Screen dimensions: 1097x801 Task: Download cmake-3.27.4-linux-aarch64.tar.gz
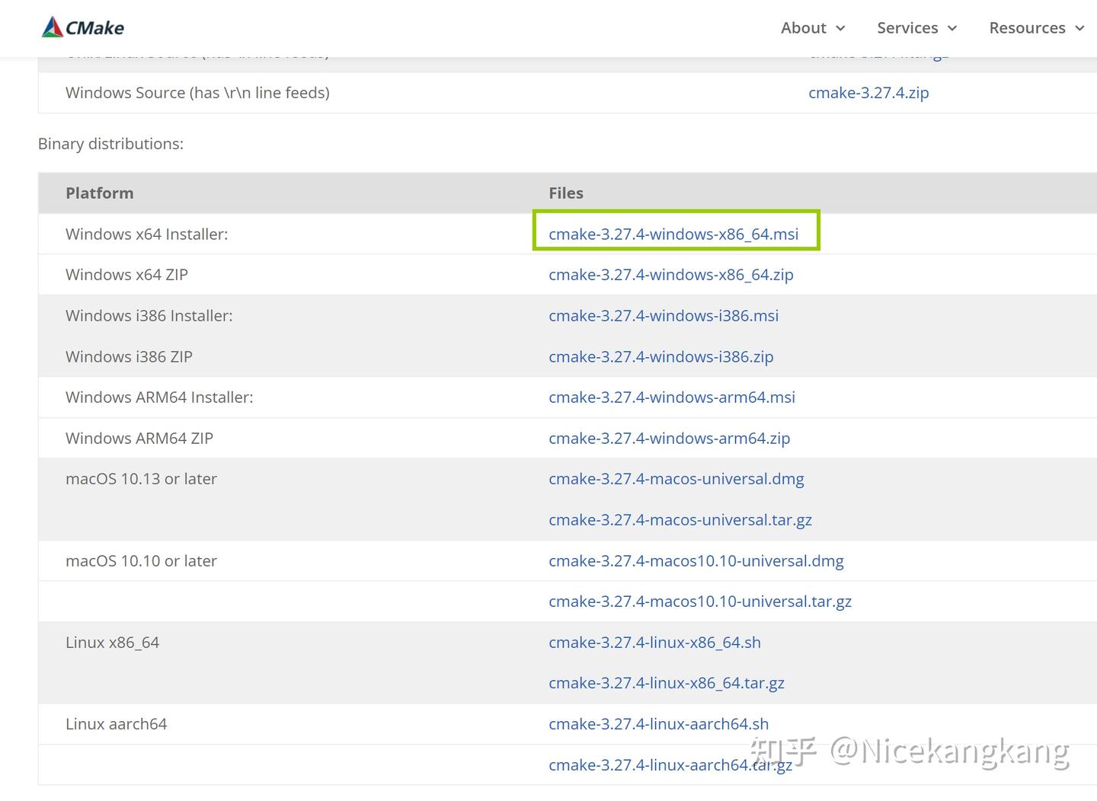tap(670, 764)
